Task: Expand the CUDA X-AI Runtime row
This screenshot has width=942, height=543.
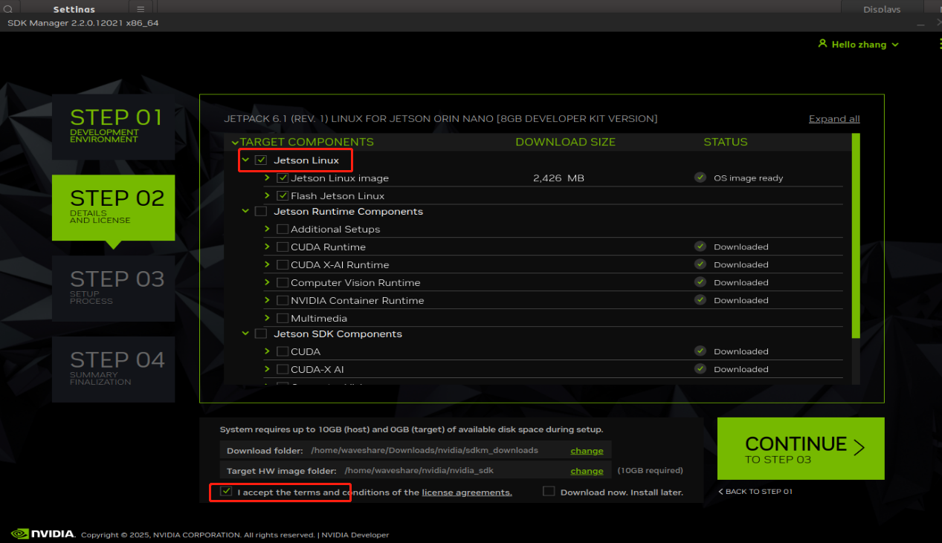Action: coord(267,264)
